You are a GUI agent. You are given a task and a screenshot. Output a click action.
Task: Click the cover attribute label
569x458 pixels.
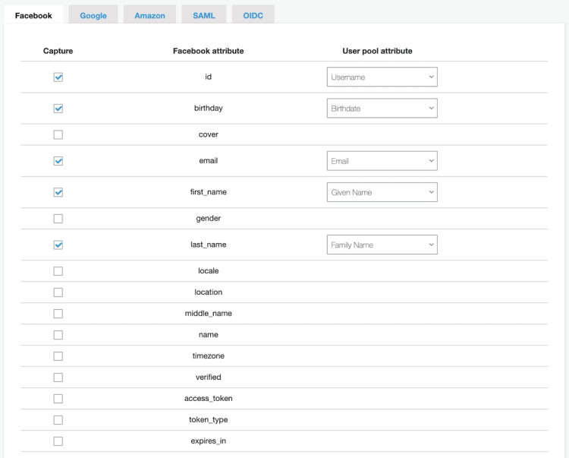click(209, 134)
